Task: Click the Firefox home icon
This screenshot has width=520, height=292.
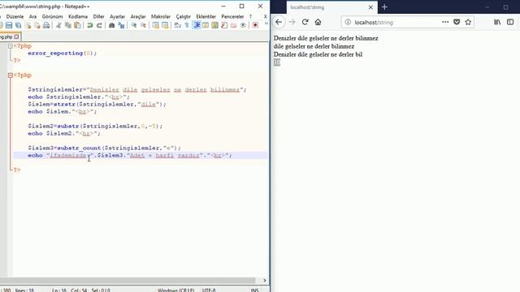Action: tap(318, 22)
